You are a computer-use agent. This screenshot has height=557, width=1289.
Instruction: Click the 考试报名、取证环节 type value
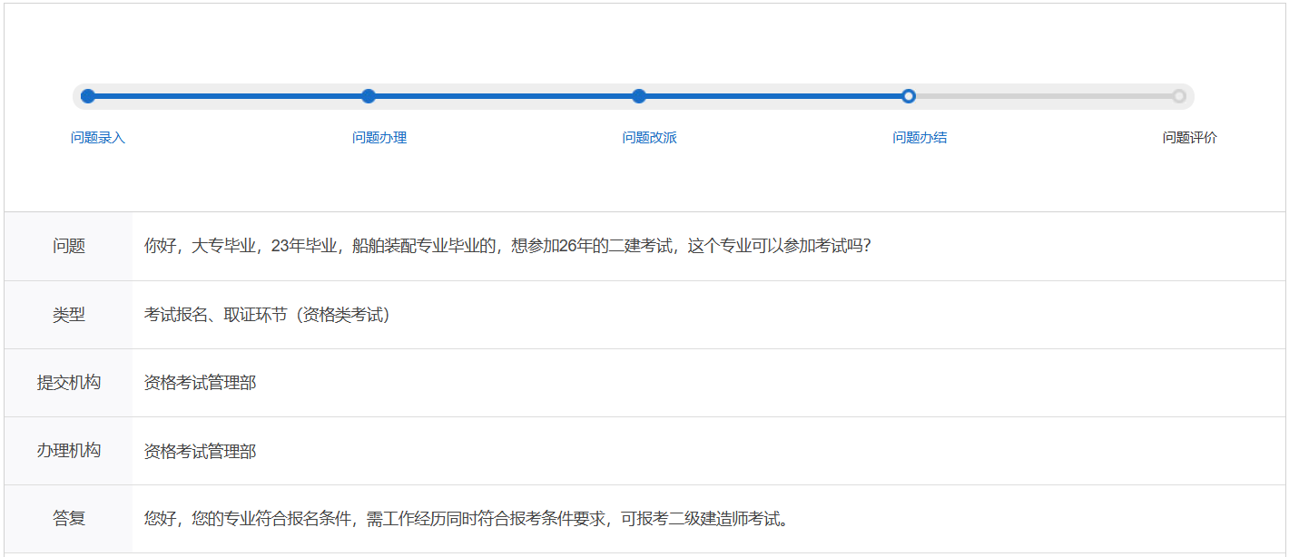(x=267, y=315)
